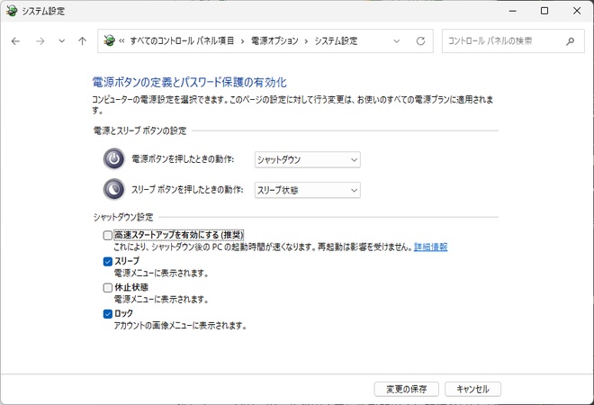The height and width of the screenshot is (405, 594).
Task: Click the power button icon
Action: [114, 158]
